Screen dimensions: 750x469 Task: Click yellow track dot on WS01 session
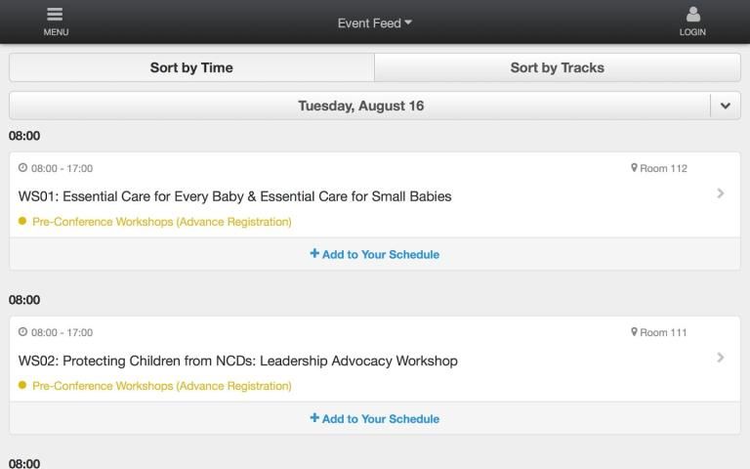22,222
